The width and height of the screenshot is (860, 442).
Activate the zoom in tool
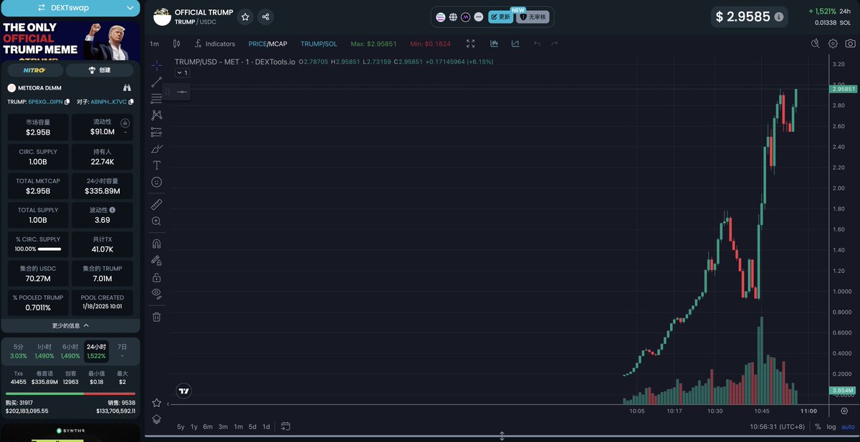(157, 221)
